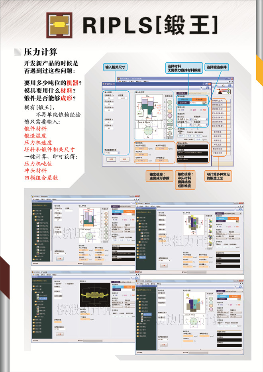Open 模具面摩擦系数 dropdown in backward-extrusion window
Viewport: 263px width, 372px height.
click(60, 254)
